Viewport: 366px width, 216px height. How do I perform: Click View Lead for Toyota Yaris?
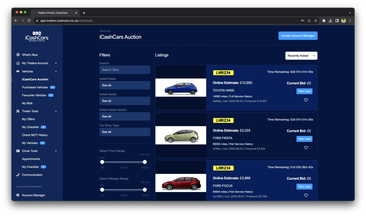(304, 91)
